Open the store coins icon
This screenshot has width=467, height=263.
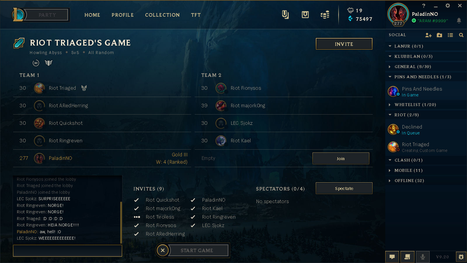click(x=325, y=15)
